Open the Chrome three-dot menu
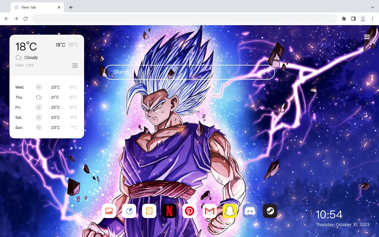 [x=372, y=19]
